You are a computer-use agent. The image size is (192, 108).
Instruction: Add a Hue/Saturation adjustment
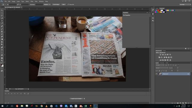pos(159,57)
